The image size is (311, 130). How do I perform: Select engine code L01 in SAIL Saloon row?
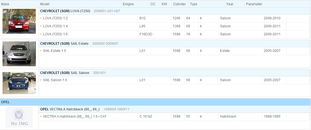click(142, 80)
